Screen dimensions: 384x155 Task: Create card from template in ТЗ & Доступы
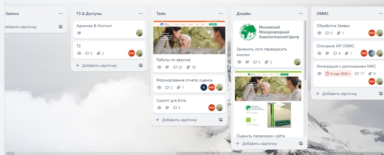(141, 65)
